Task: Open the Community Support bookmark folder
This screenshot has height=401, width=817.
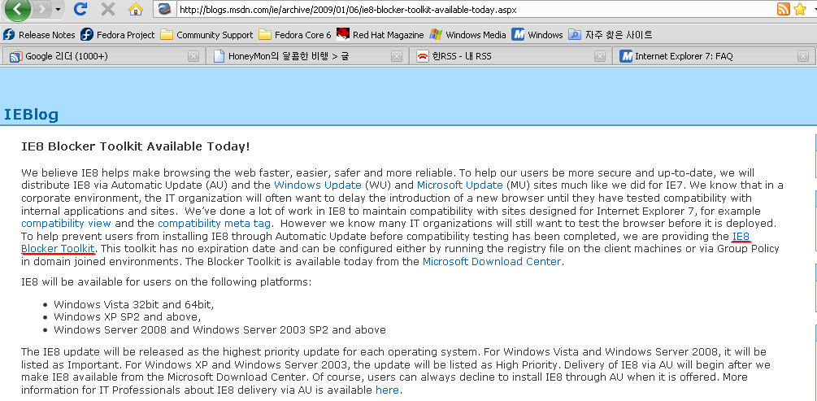Action: coord(206,35)
